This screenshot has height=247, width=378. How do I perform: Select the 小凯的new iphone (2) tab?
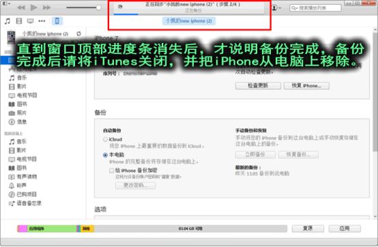189,21
